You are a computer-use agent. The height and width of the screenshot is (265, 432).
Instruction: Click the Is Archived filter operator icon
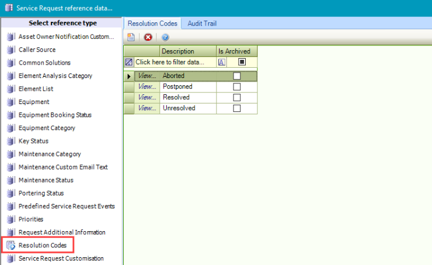coord(222,62)
